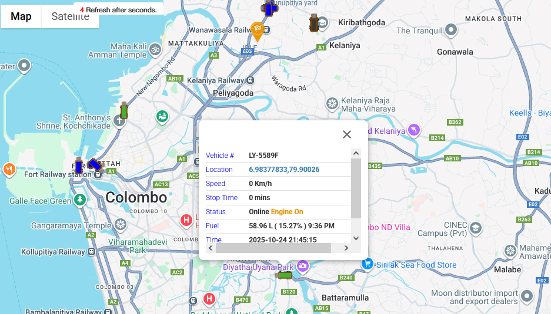
Task: Click the popup vertical scrollbar down arrow
Action: click(356, 238)
